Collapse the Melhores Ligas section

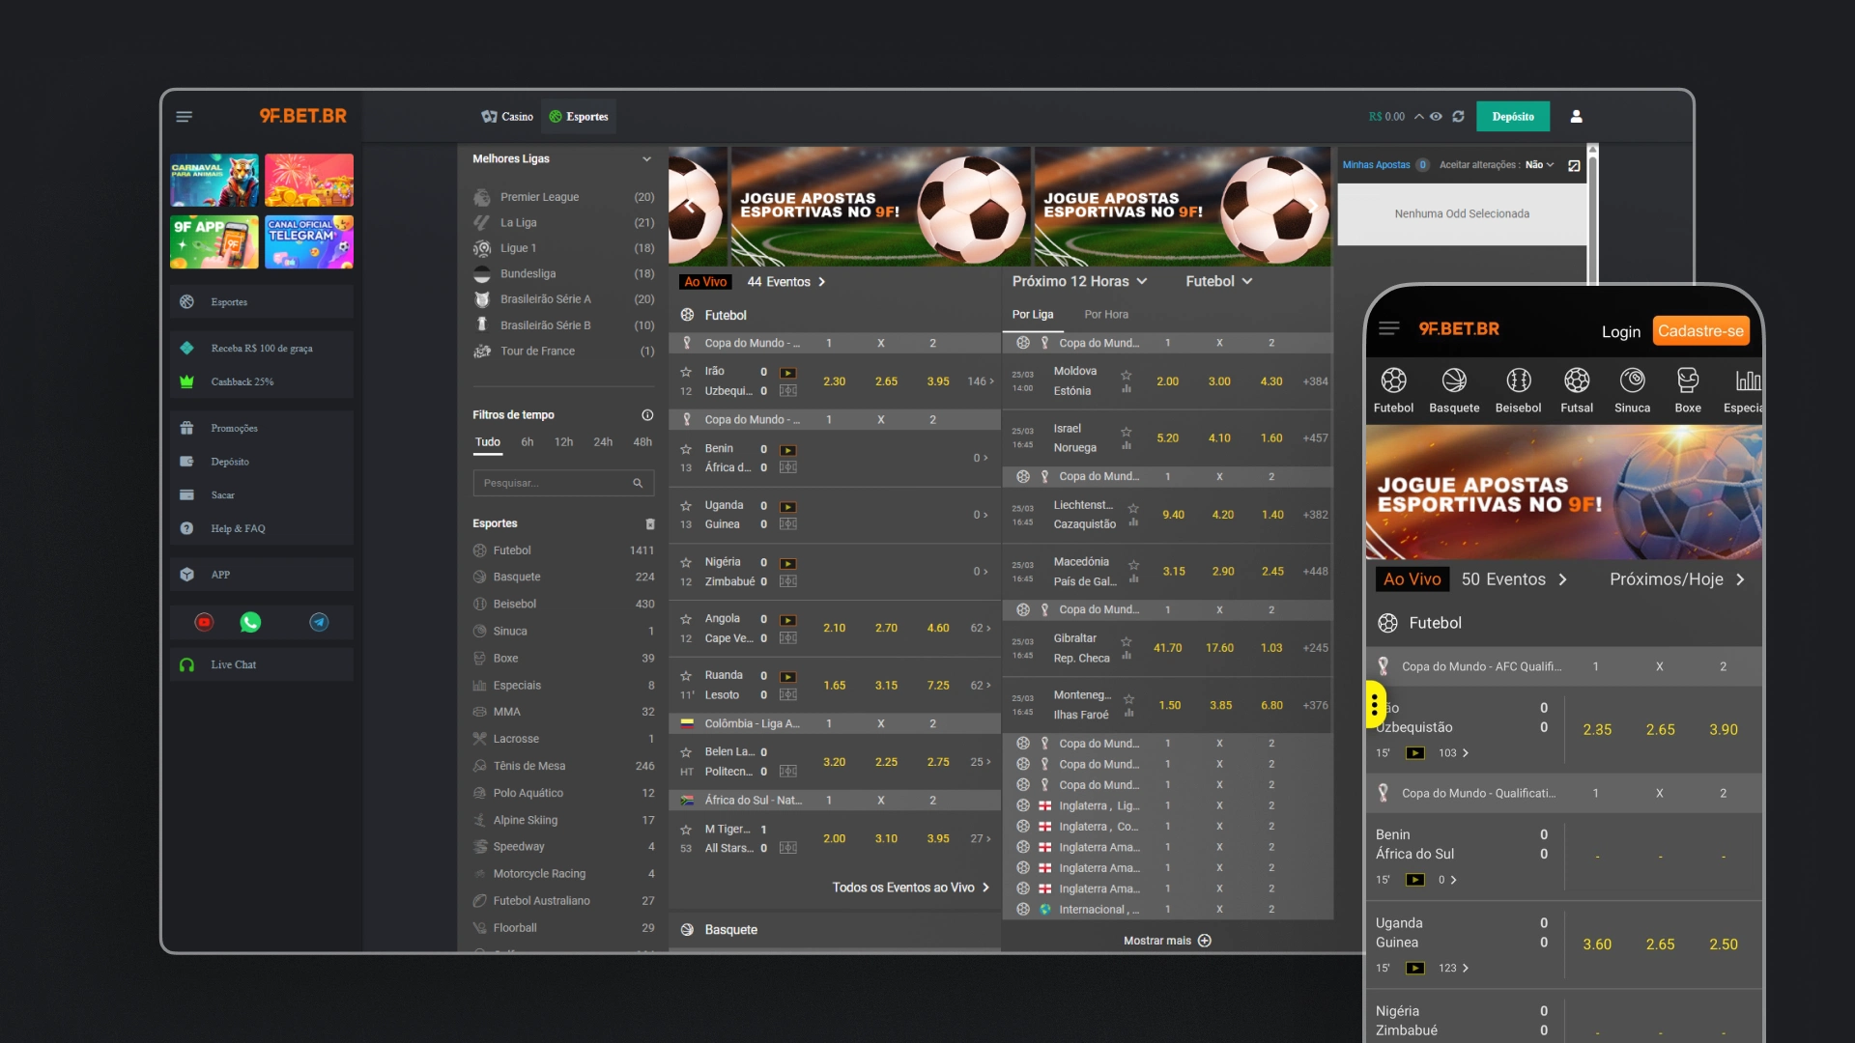click(646, 159)
